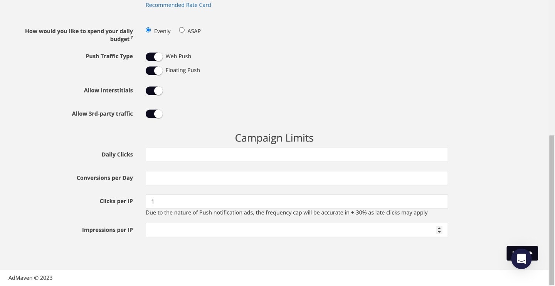555x286 pixels.
Task: Click the AdMaven copyright footer text
Action: [30, 278]
